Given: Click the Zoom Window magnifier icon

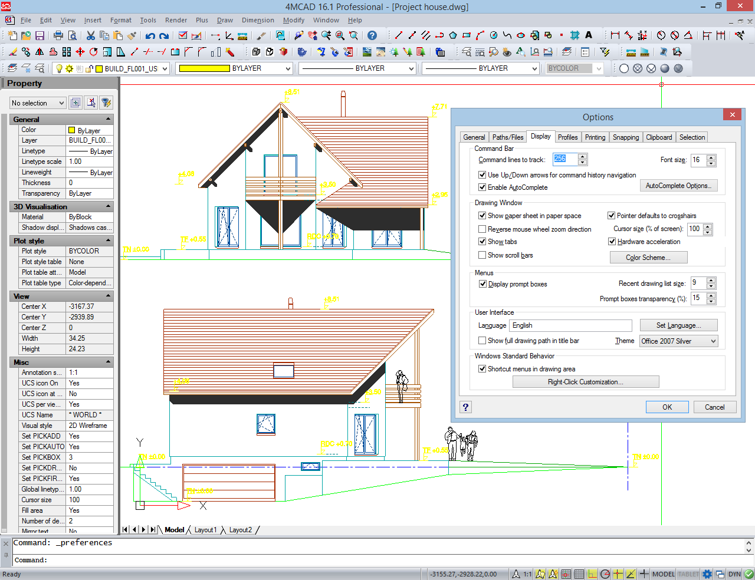Looking at the screenshot, I should (x=340, y=35).
